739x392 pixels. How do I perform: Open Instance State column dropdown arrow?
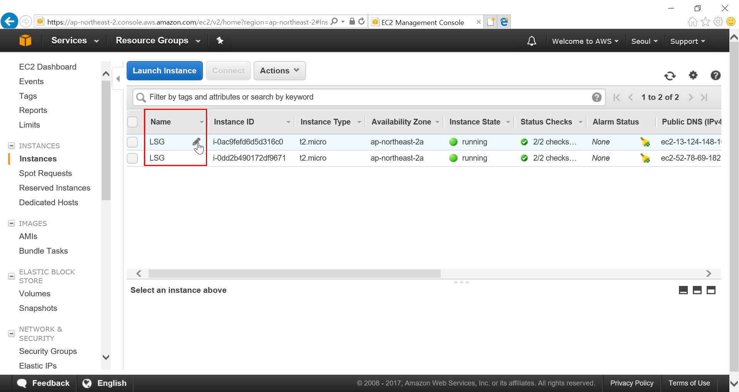pyautogui.click(x=508, y=122)
